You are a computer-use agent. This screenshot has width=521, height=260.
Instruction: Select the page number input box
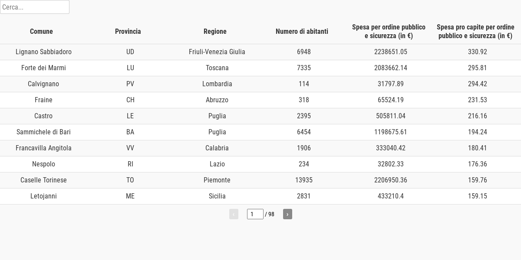[255, 214]
